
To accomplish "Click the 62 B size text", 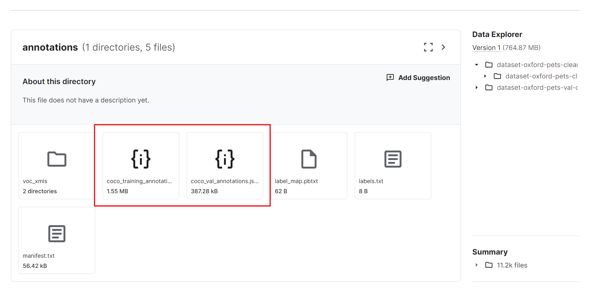I will pyautogui.click(x=281, y=191).
